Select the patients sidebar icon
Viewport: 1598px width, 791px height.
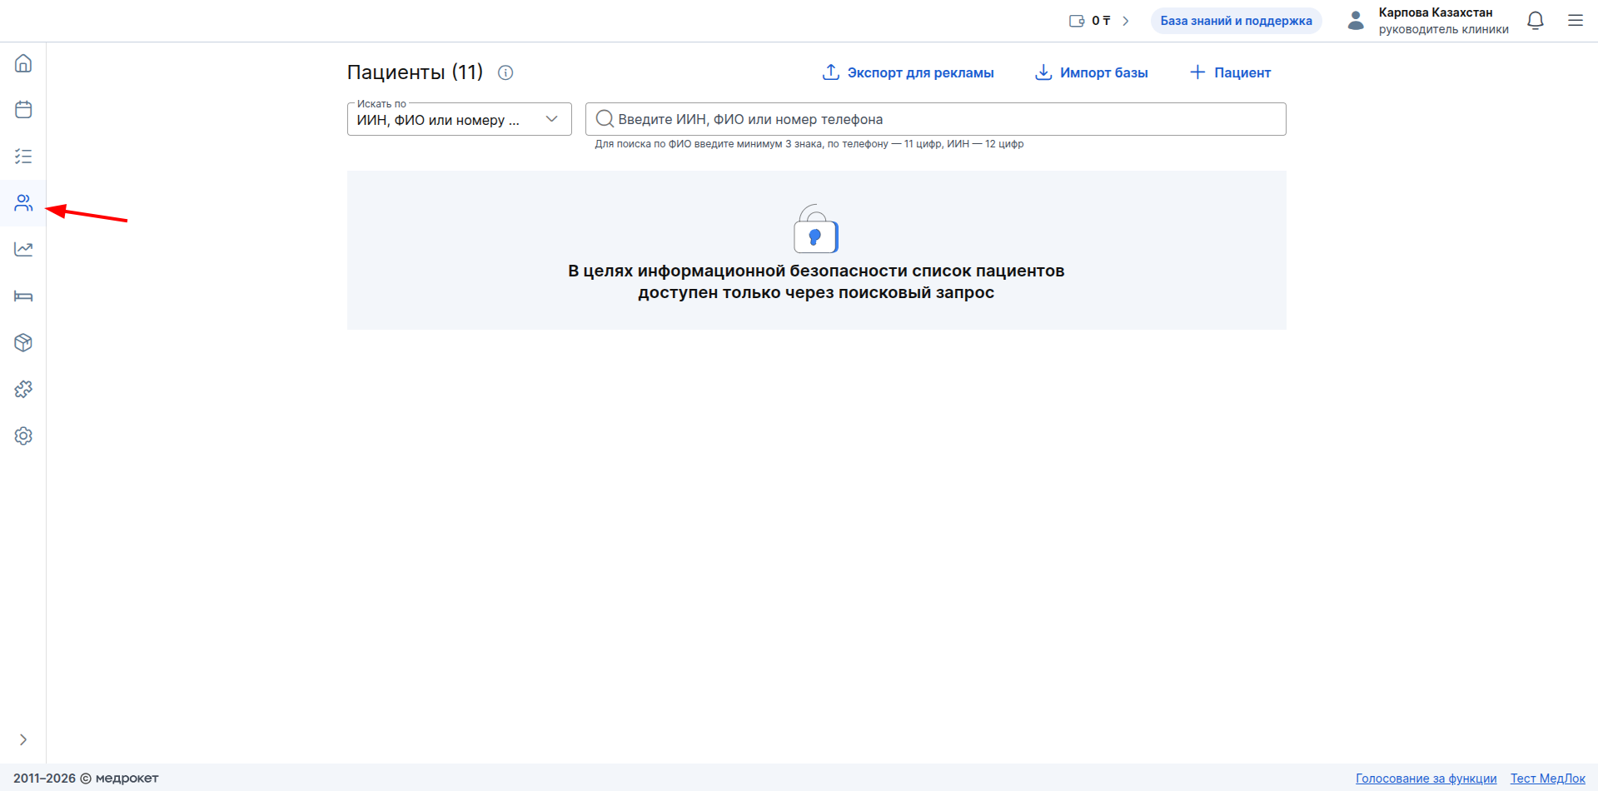pos(23,203)
